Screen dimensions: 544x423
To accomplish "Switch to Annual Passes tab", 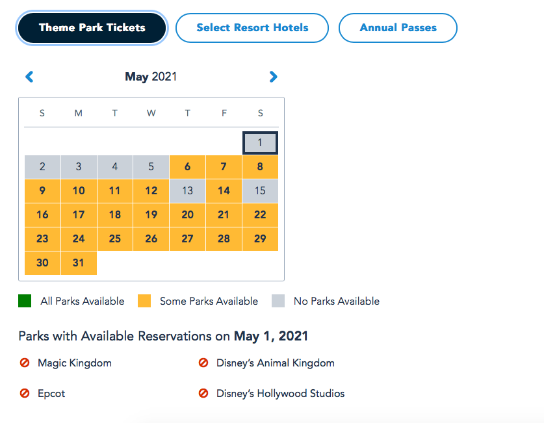I will pyautogui.click(x=398, y=28).
